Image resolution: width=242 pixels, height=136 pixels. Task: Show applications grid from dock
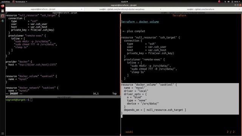point(3,133)
